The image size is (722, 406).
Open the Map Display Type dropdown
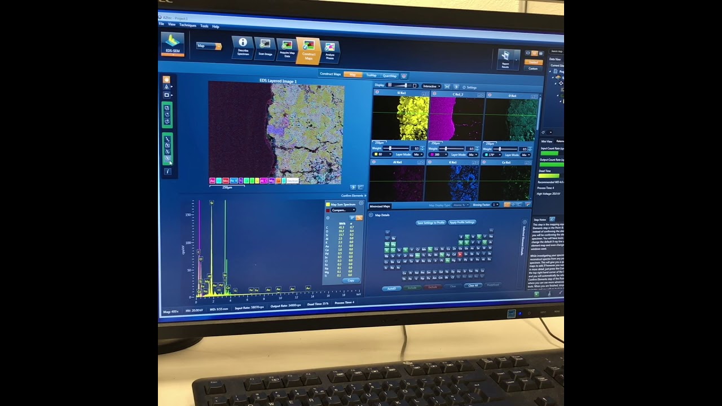pos(460,205)
